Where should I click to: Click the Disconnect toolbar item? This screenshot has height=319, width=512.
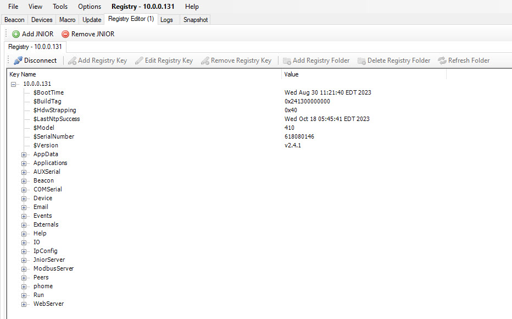pos(35,61)
